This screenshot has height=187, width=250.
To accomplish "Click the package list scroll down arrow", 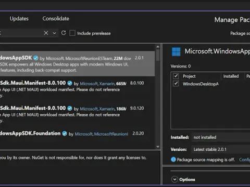I will coord(158,146).
